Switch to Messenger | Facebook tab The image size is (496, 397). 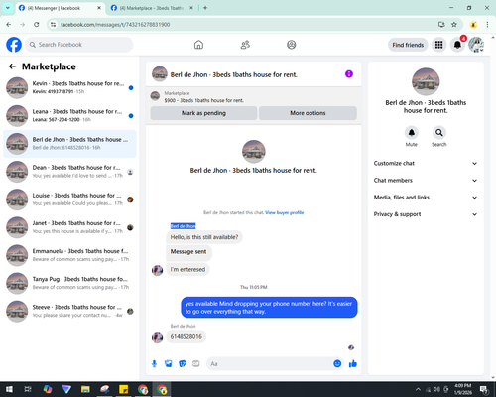point(60,8)
